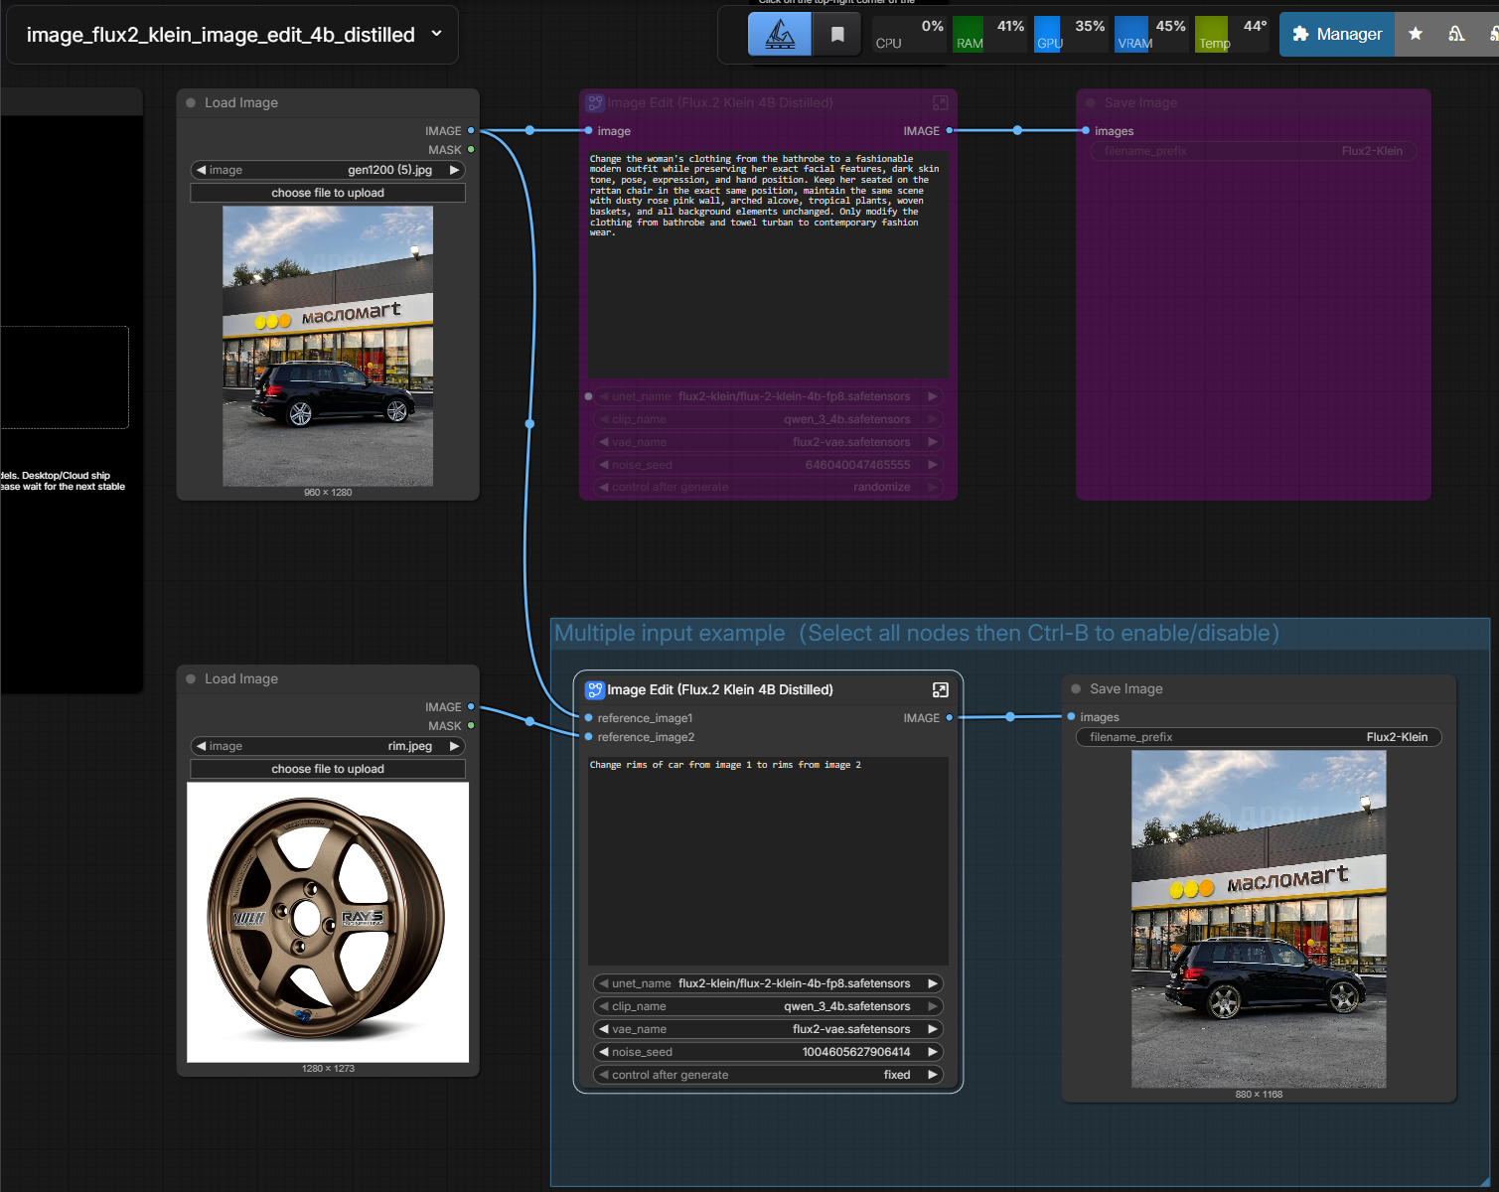1499x1192 pixels.
Task: Click the bookmark icon in top toolbar
Action: tap(837, 35)
